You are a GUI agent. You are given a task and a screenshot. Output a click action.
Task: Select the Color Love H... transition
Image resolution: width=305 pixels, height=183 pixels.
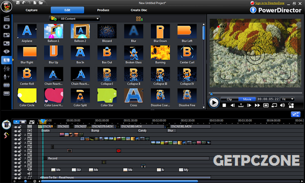53,96
